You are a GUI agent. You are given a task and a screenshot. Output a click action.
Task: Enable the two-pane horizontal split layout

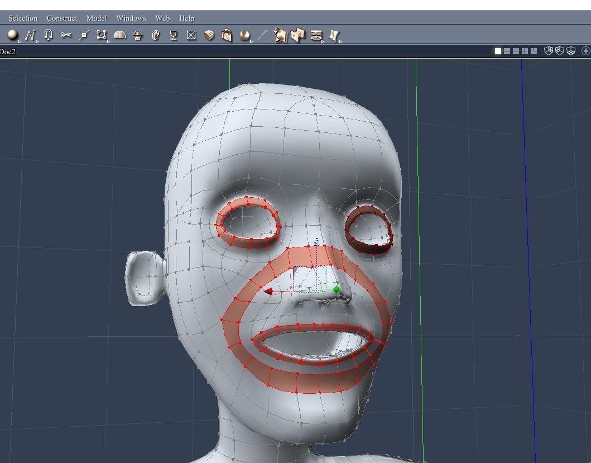click(x=507, y=51)
